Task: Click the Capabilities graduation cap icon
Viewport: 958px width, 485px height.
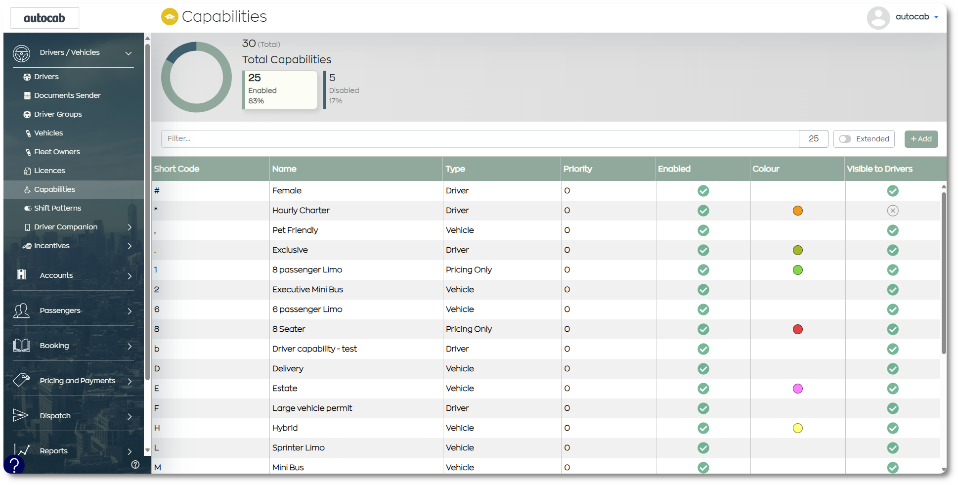Action: coord(170,17)
